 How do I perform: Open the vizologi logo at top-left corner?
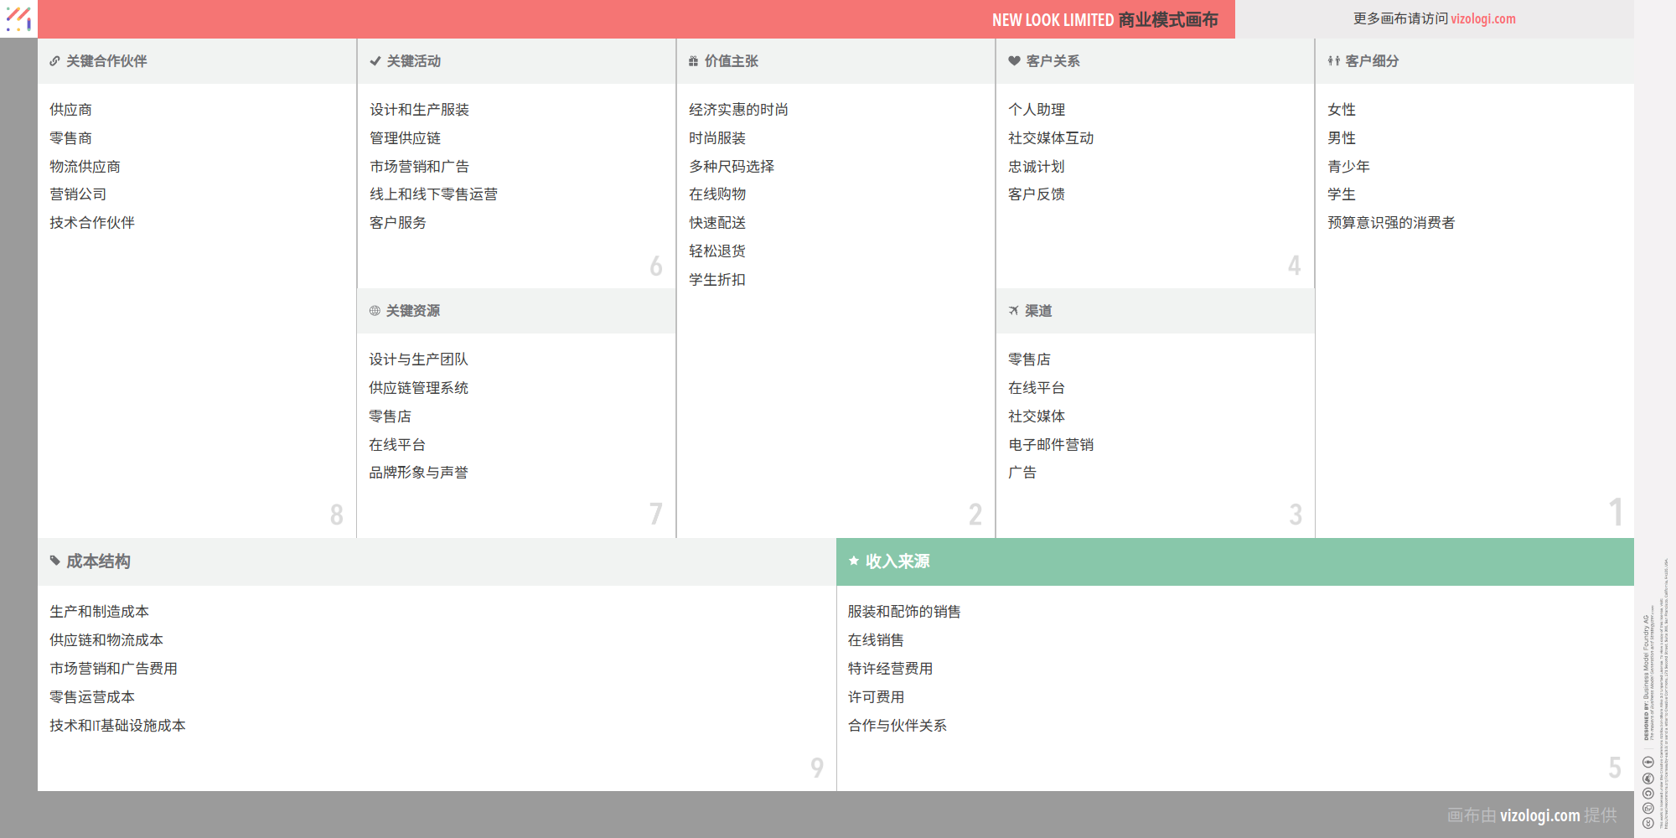[x=18, y=18]
